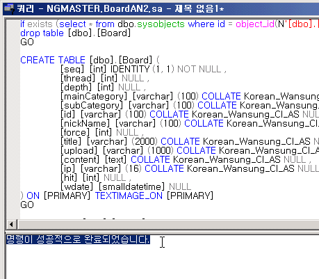Click the '[depth] [int] NULL' line
The image size is (319, 279).
[x=103, y=87]
